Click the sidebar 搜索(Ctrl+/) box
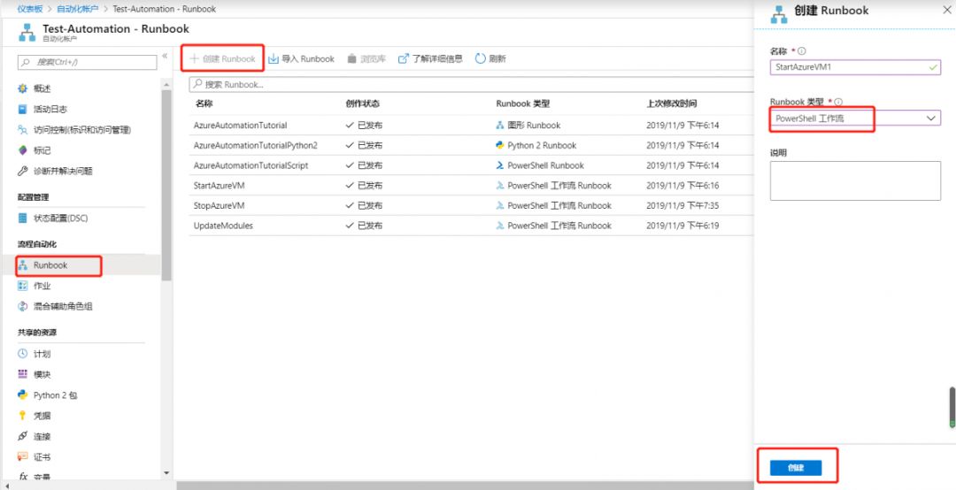956x490 pixels. tap(87, 62)
